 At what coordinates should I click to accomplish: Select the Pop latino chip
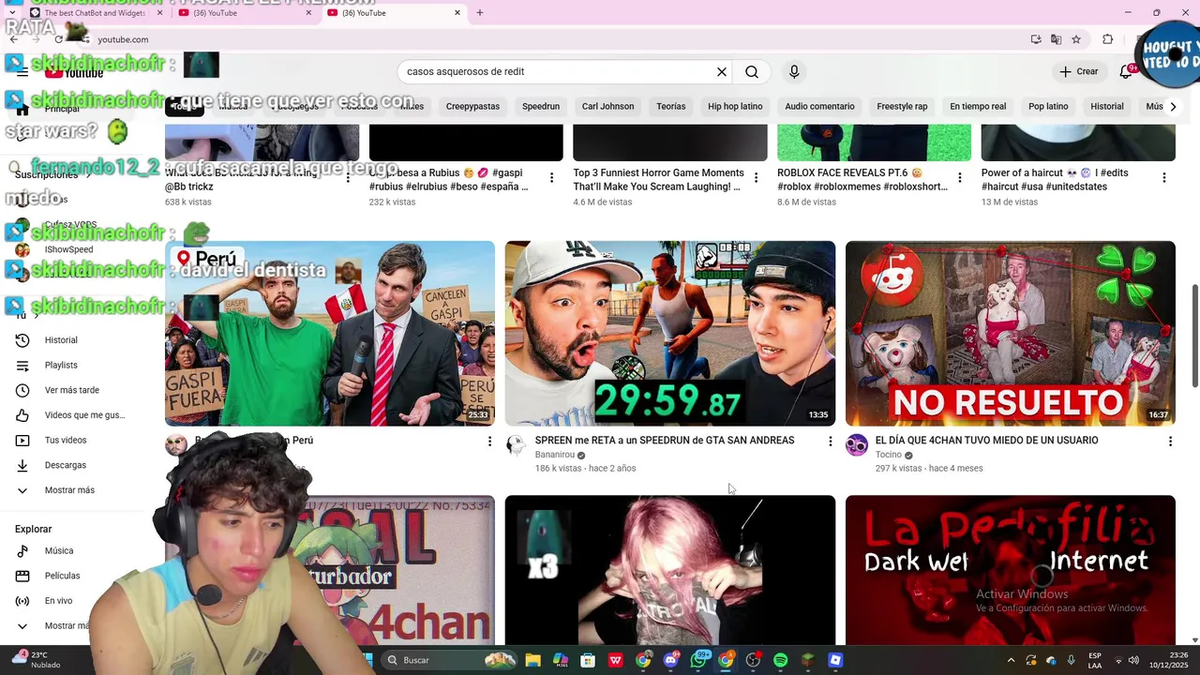[x=1048, y=107]
